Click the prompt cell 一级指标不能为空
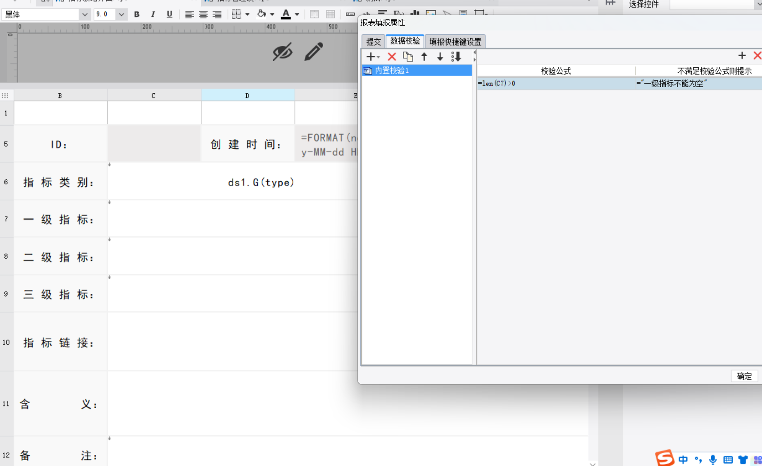This screenshot has width=762, height=466. (x=698, y=83)
